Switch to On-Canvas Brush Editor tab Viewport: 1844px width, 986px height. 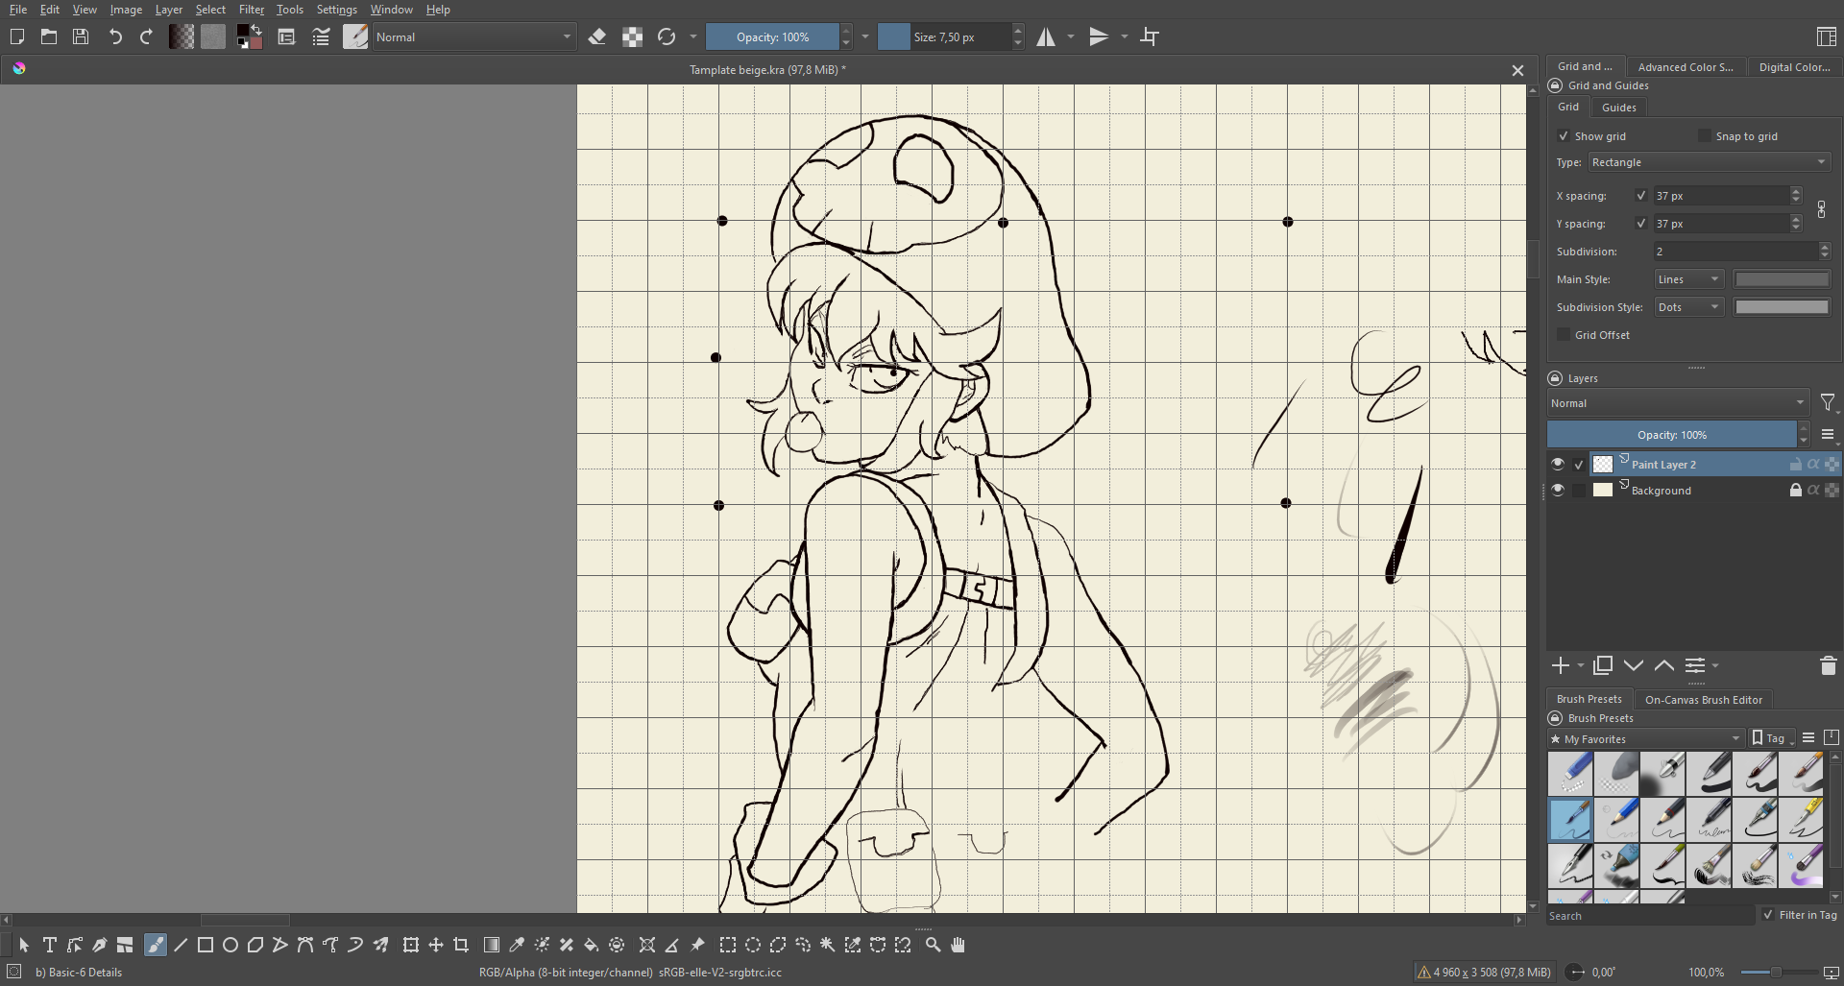point(1703,700)
